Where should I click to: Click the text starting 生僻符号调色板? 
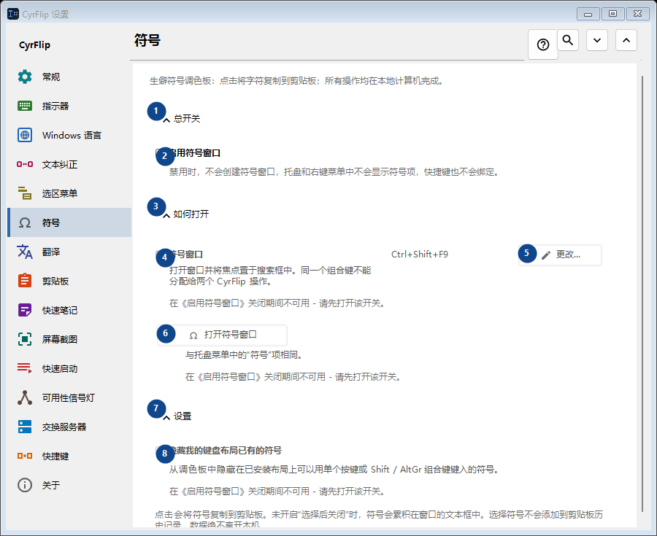[296, 81]
